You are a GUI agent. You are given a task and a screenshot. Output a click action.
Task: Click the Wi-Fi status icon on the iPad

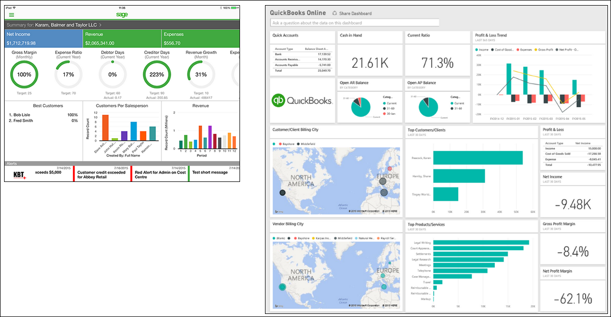pos(14,8)
